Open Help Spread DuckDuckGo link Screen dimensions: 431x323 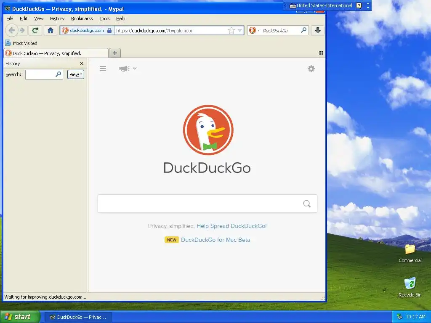[231, 226]
